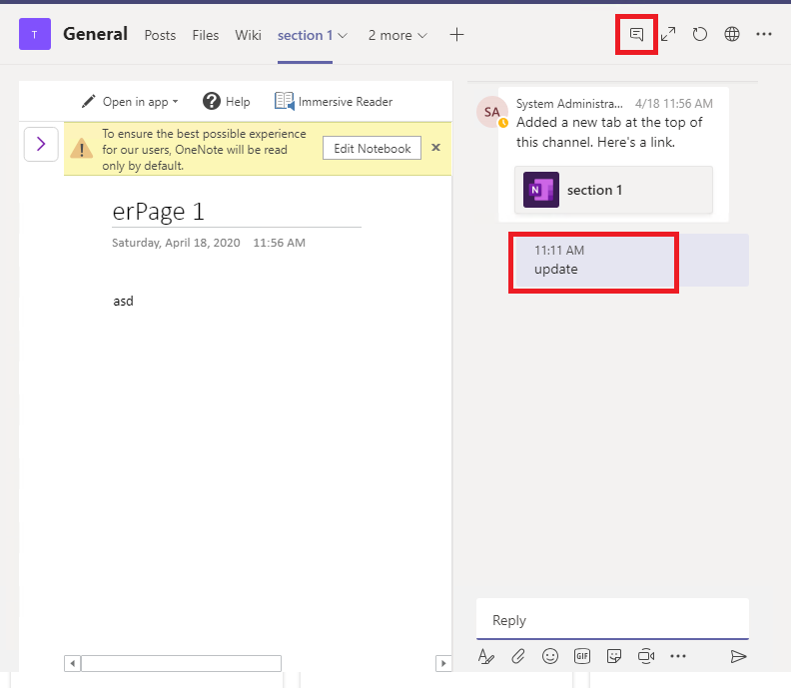Click the OneNote section 1 card icon
The width and height of the screenshot is (791, 688).
[541, 190]
